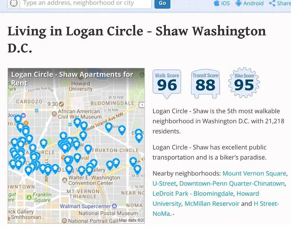291x232 pixels.
Task: Select apartment pin near Truxton Circle label
Action: [88, 149]
